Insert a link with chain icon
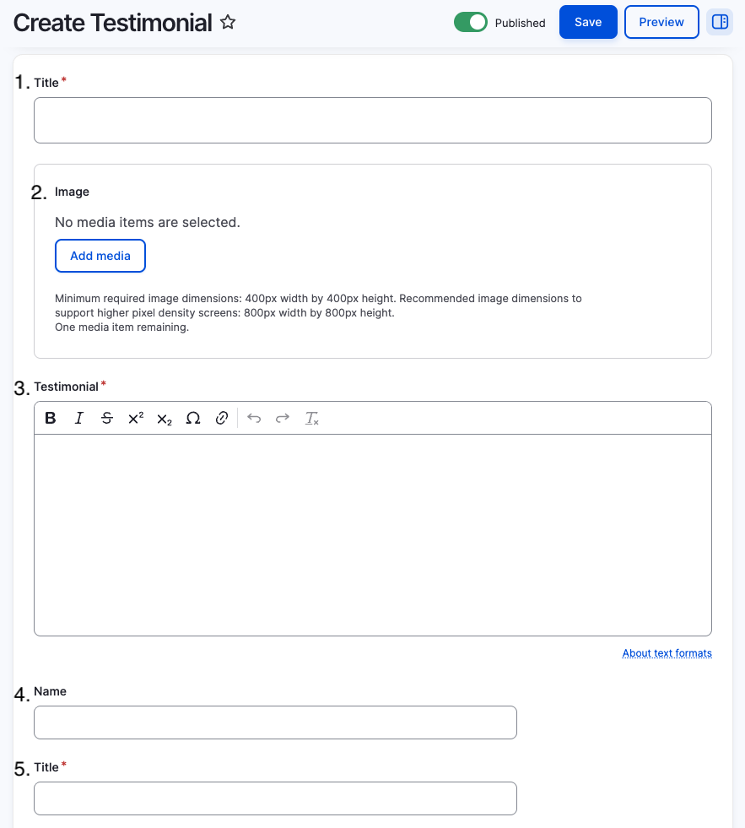Screen dimensions: 745x828 click(x=222, y=419)
